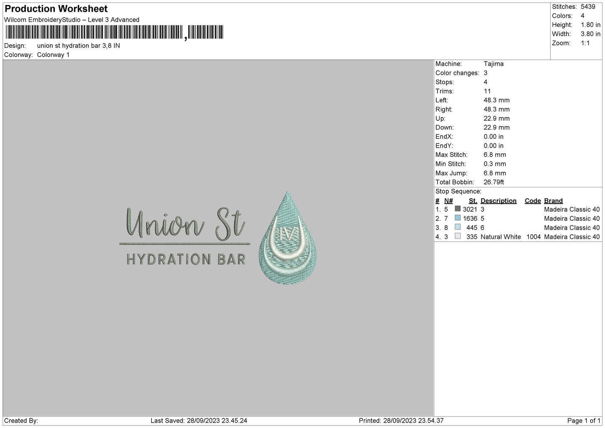Click 'Last Saved: 28/09/2023 23.45.24' footer
The width and height of the screenshot is (605, 428).
click(x=198, y=420)
